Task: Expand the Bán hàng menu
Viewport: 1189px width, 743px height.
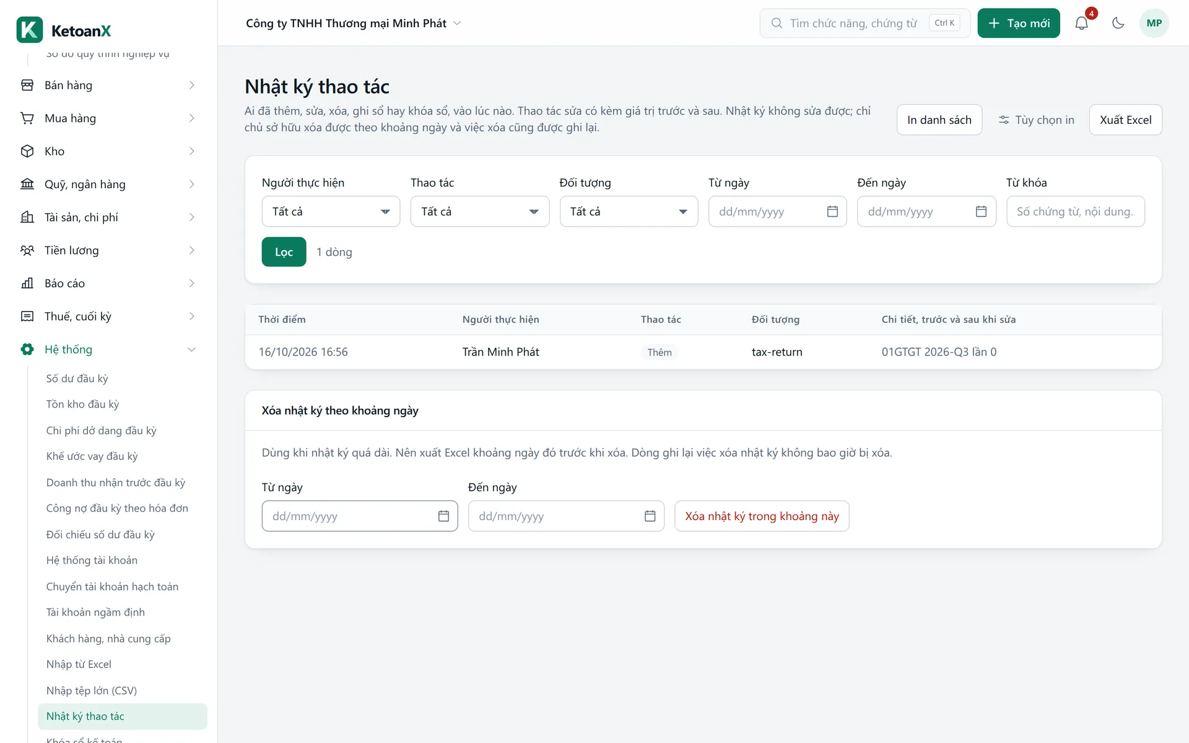Action: (x=108, y=85)
